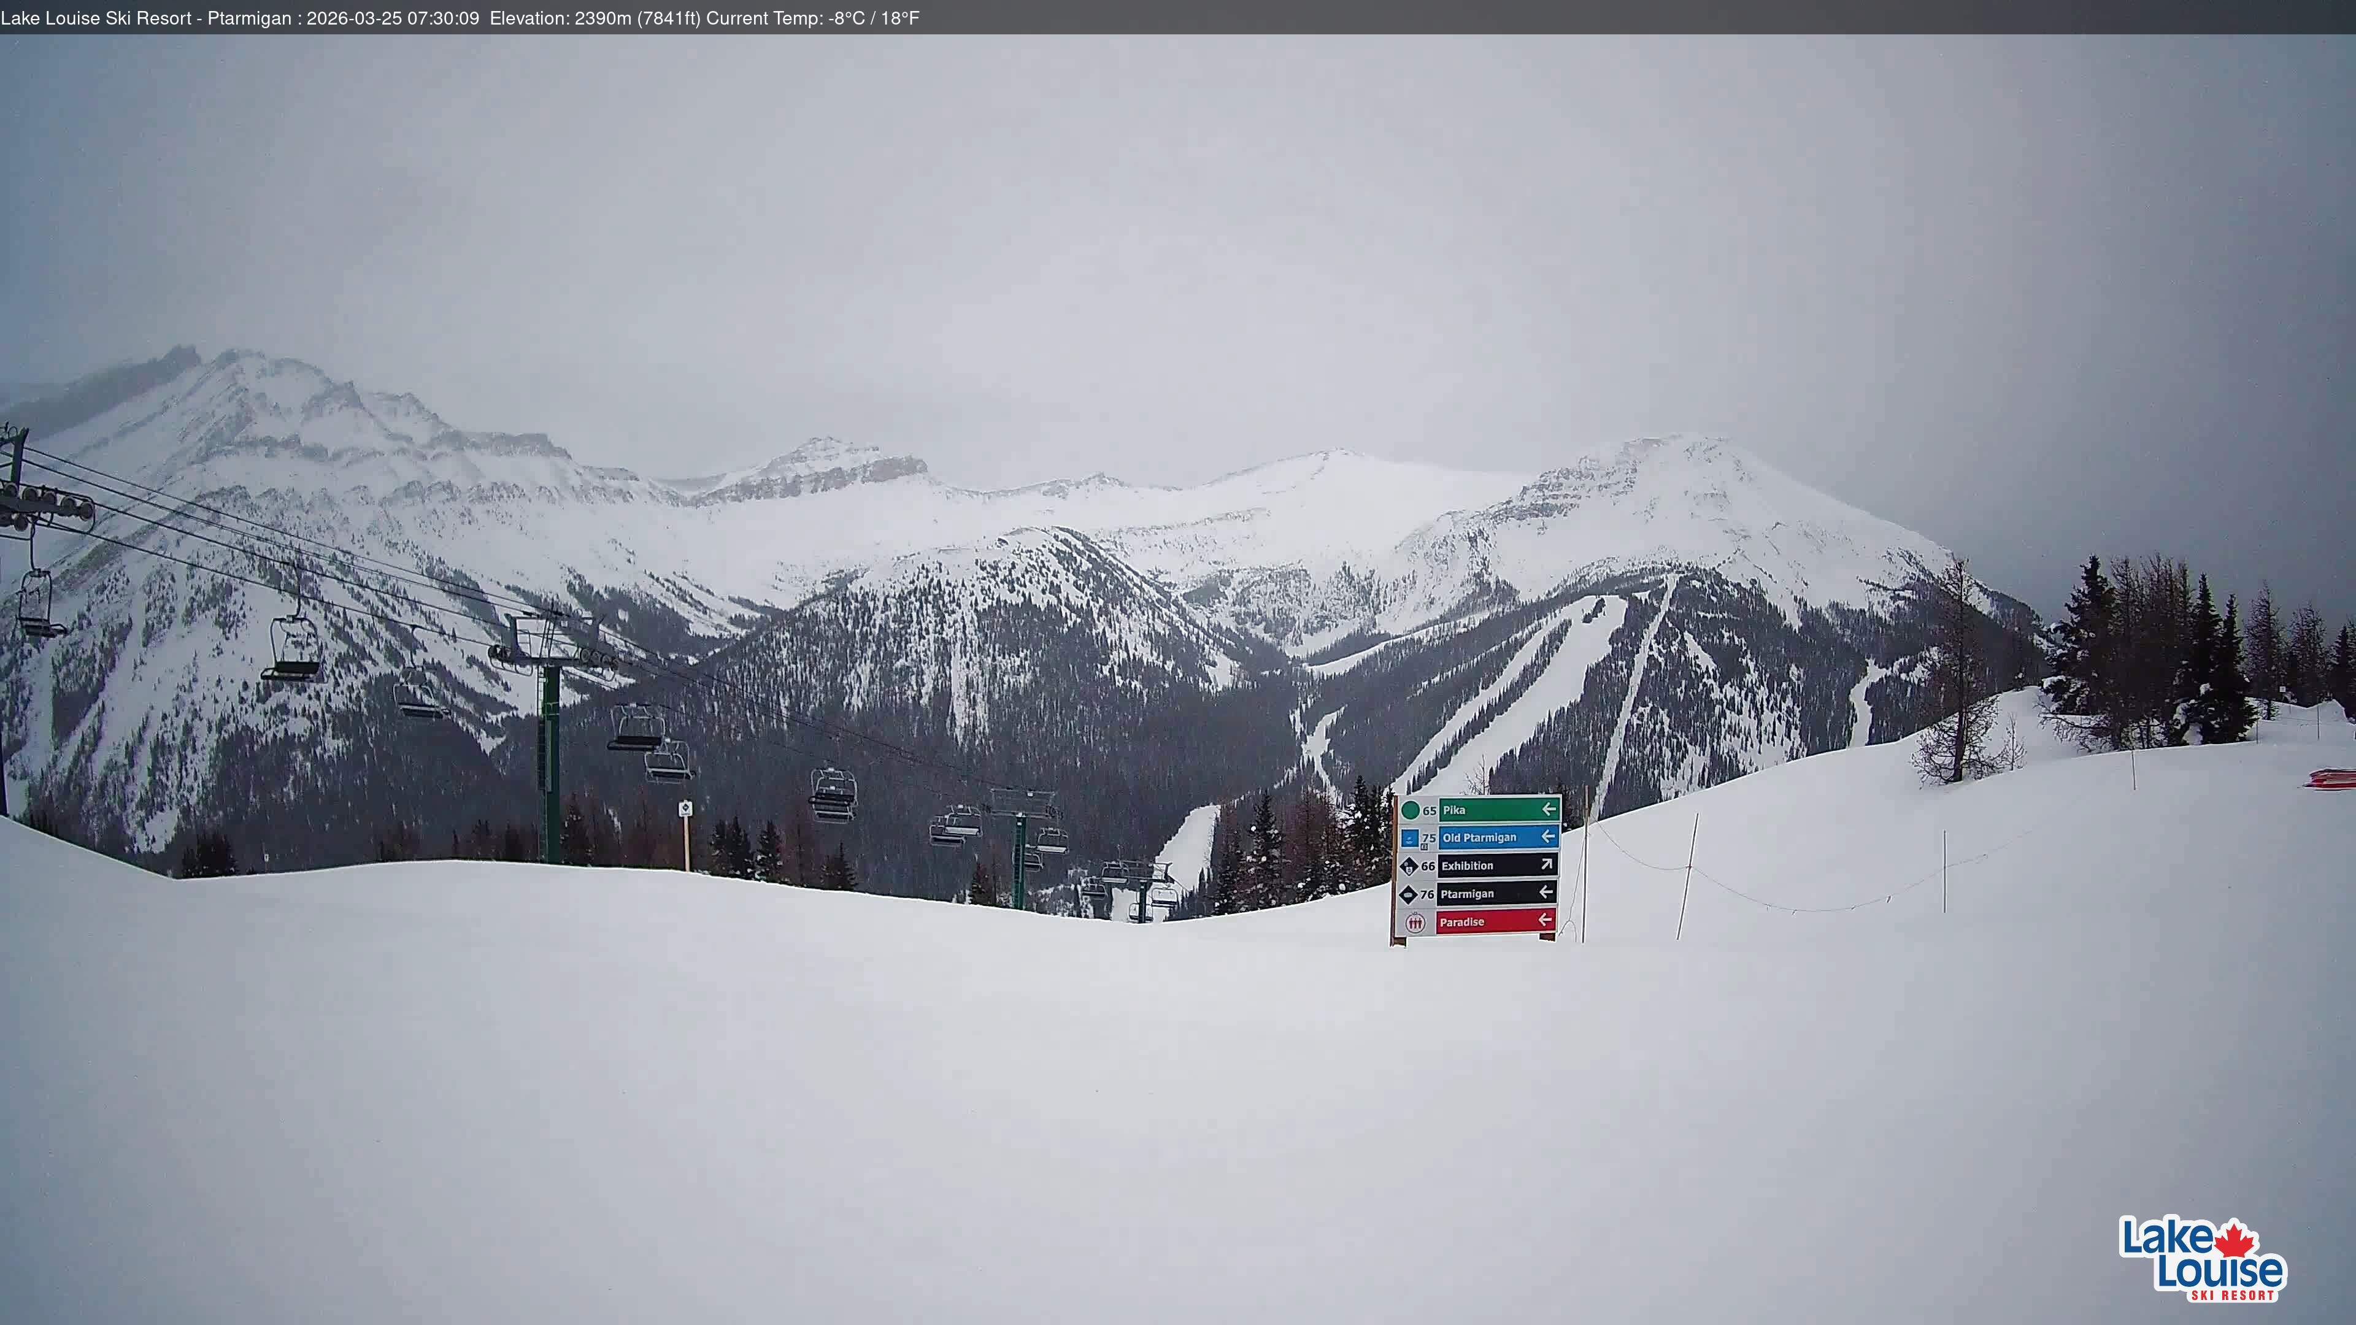Click the Lake Louise Ski Resort logo
The height and width of the screenshot is (1325, 2356).
coord(2203,1259)
